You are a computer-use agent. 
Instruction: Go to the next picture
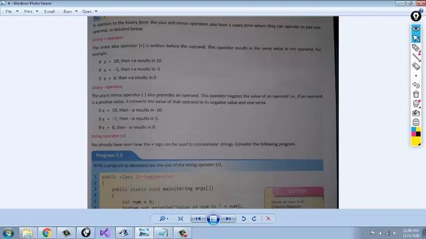tap(228, 218)
